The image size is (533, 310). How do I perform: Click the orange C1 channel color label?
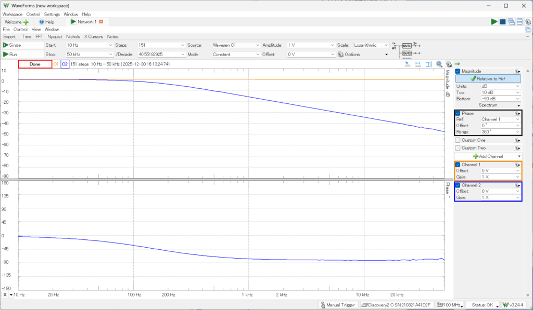coord(56,64)
